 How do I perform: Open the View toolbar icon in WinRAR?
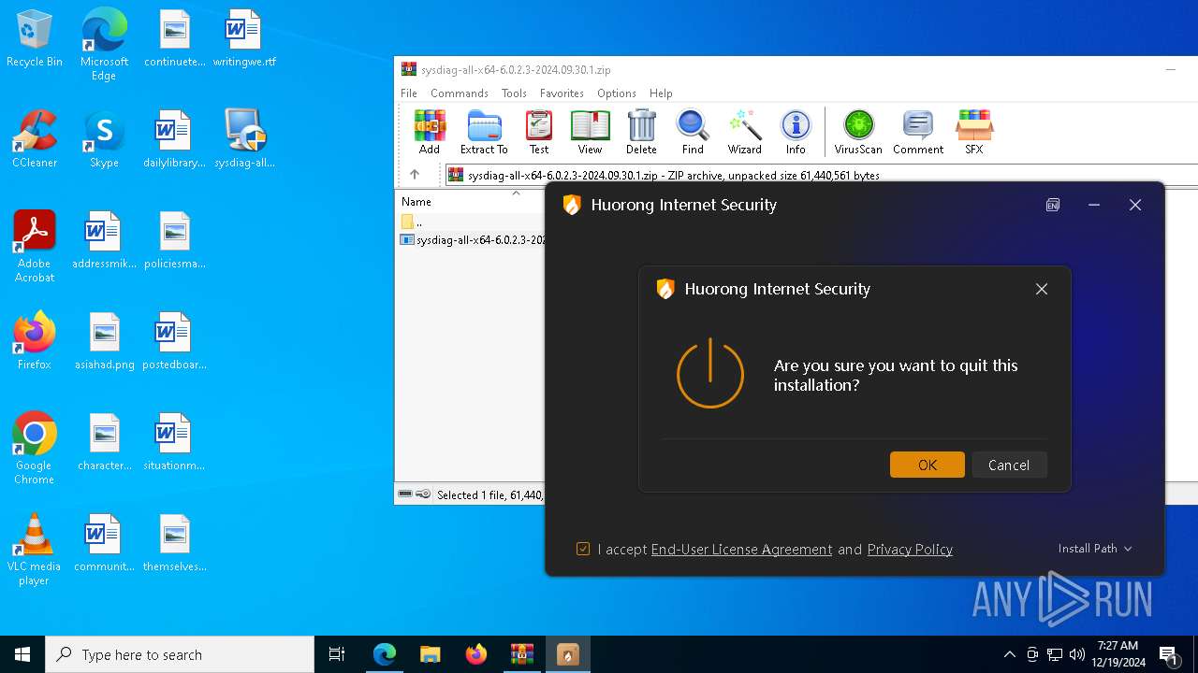pos(590,132)
